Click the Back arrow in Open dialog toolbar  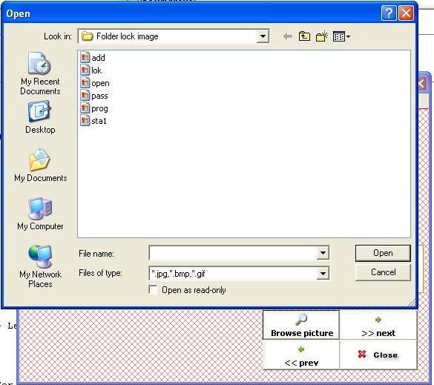pyautogui.click(x=288, y=36)
